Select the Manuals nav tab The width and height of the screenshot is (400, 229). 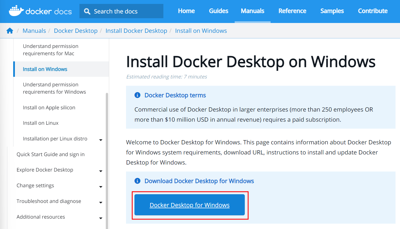253,11
